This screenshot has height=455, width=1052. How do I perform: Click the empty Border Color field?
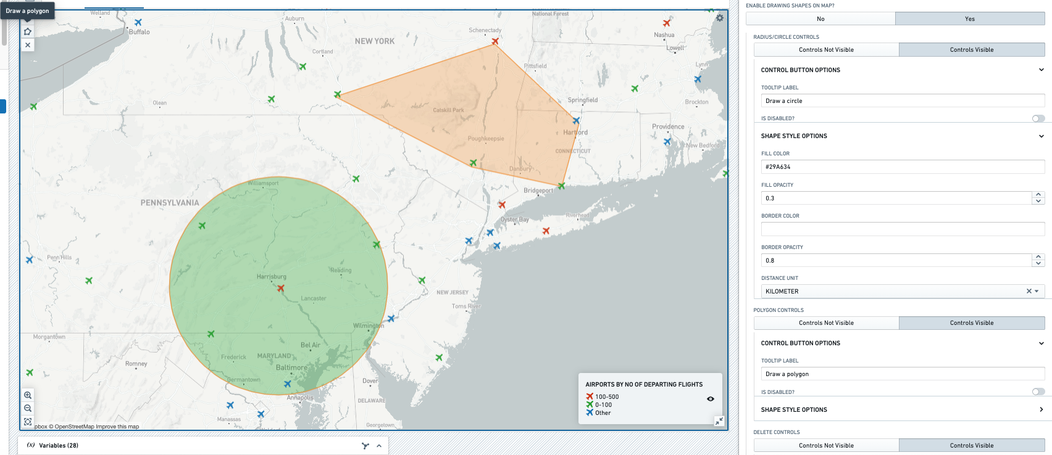coord(903,229)
